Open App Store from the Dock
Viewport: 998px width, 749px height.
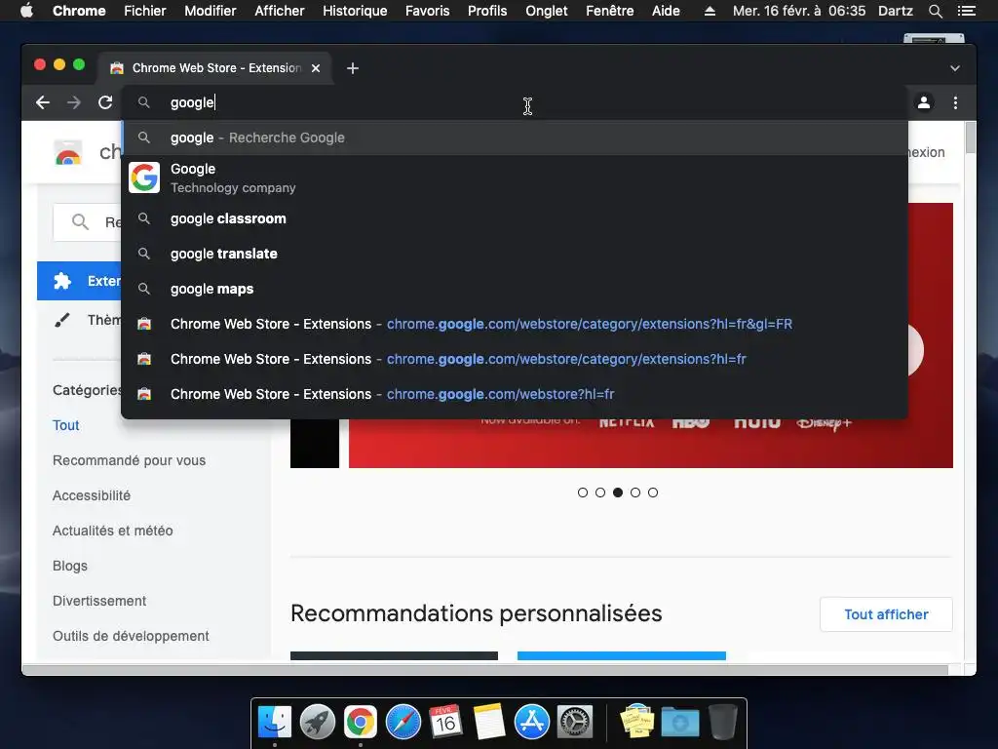(x=531, y=722)
